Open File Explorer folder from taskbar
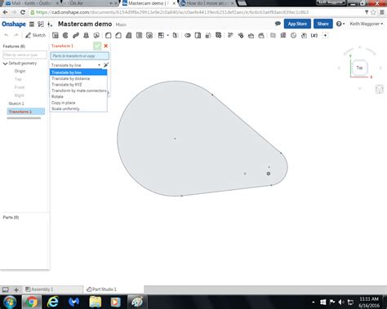387x309 pixels. click(95, 302)
